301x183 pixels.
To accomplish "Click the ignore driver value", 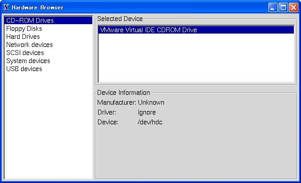I will tap(146, 112).
